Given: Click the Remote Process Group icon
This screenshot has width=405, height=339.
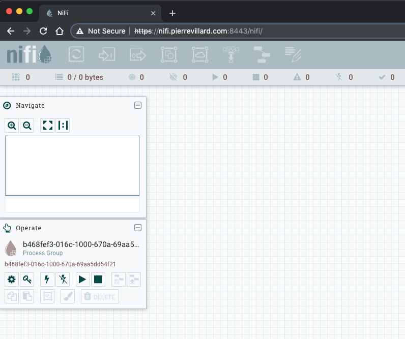Looking at the screenshot, I should pyautogui.click(x=200, y=55).
